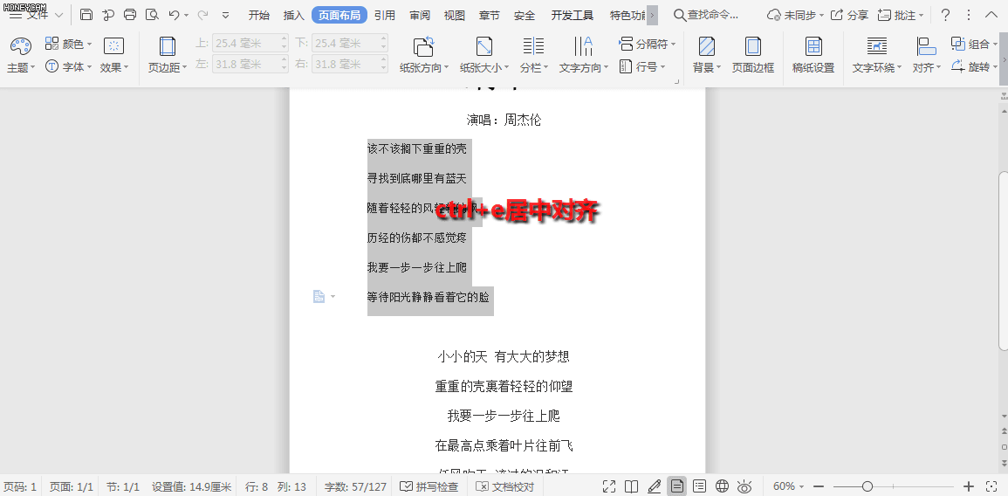Open Print Preview from quick access toolbar
Image resolution: width=1008 pixels, height=496 pixels.
click(x=152, y=15)
